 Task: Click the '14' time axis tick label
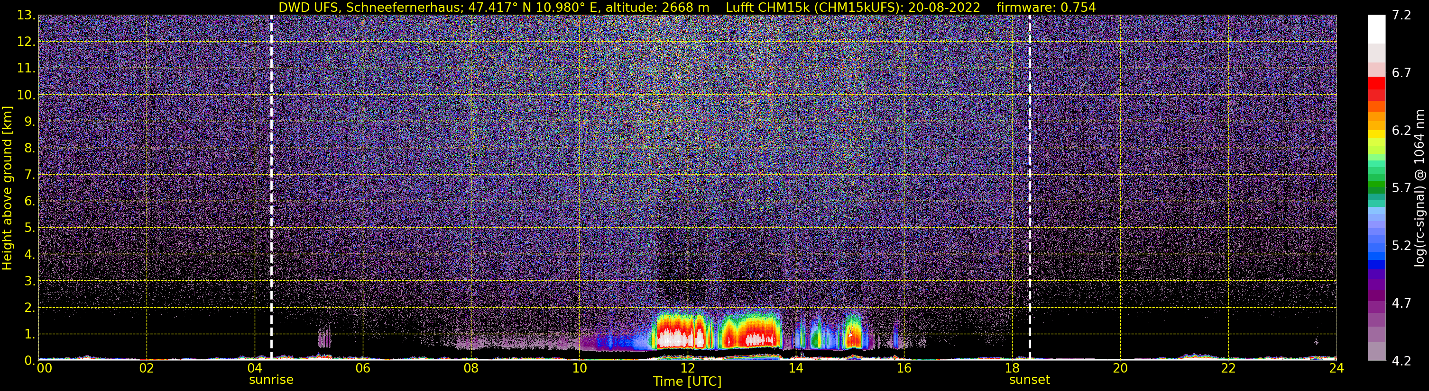click(x=795, y=369)
